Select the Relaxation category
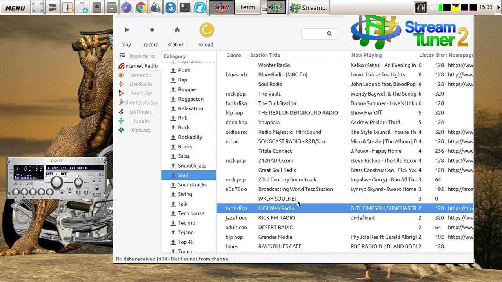 [x=189, y=108]
